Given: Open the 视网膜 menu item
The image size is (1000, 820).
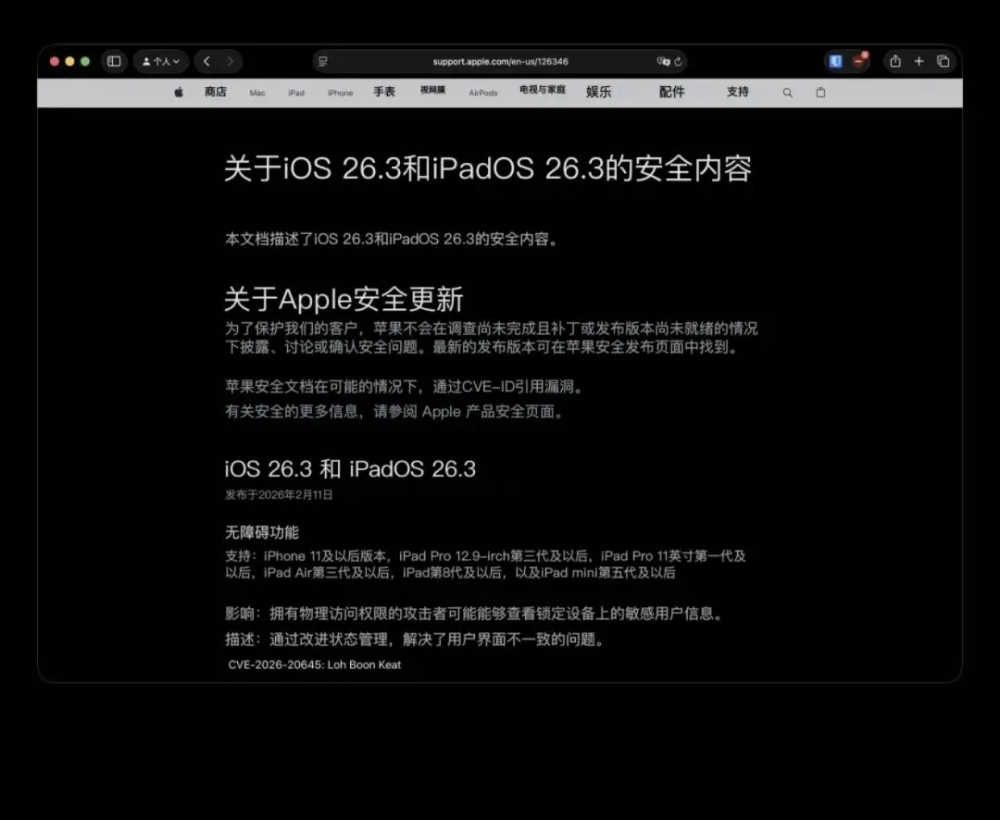Looking at the screenshot, I should tap(432, 90).
